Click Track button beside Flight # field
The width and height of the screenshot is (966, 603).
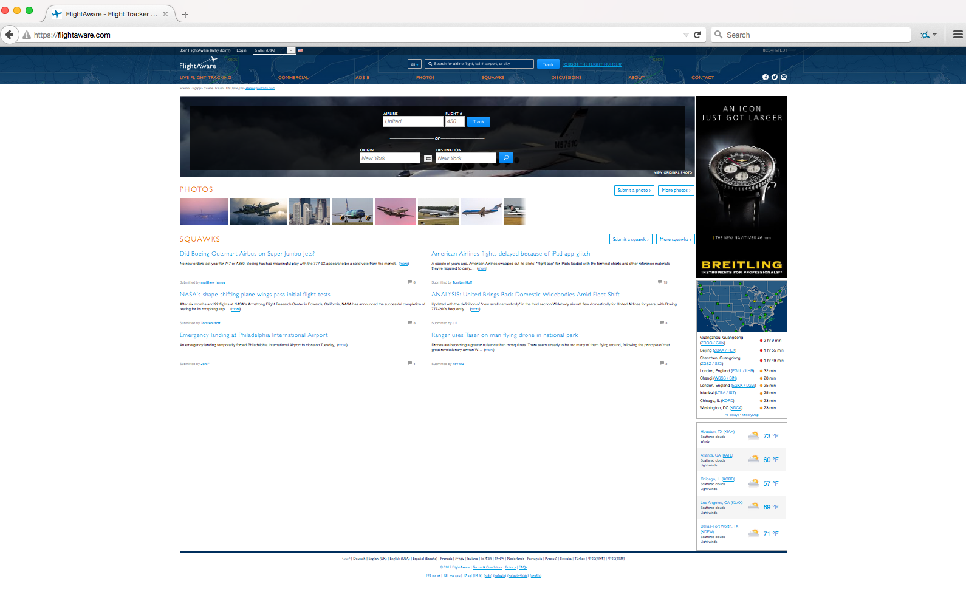[x=479, y=121]
